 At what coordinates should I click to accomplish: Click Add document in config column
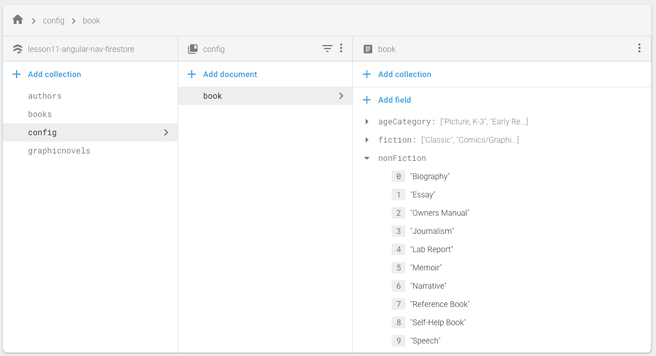click(230, 74)
